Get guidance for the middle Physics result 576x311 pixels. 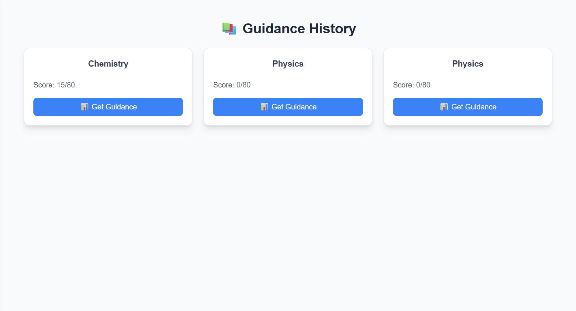pyautogui.click(x=288, y=107)
